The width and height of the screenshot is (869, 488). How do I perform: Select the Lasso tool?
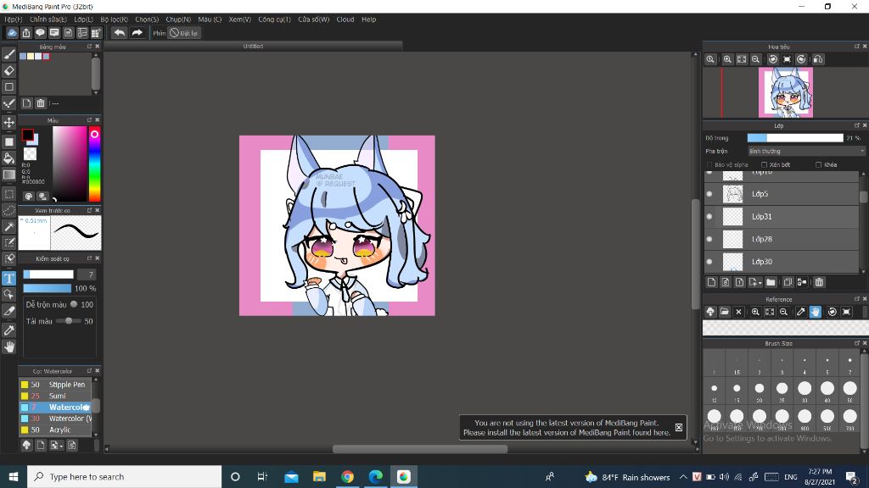(x=8, y=210)
